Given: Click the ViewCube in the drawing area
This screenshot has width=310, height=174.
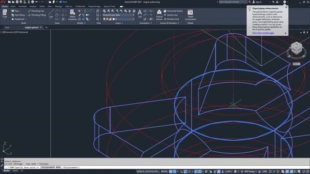Looking at the screenshot, I should coord(296,48).
